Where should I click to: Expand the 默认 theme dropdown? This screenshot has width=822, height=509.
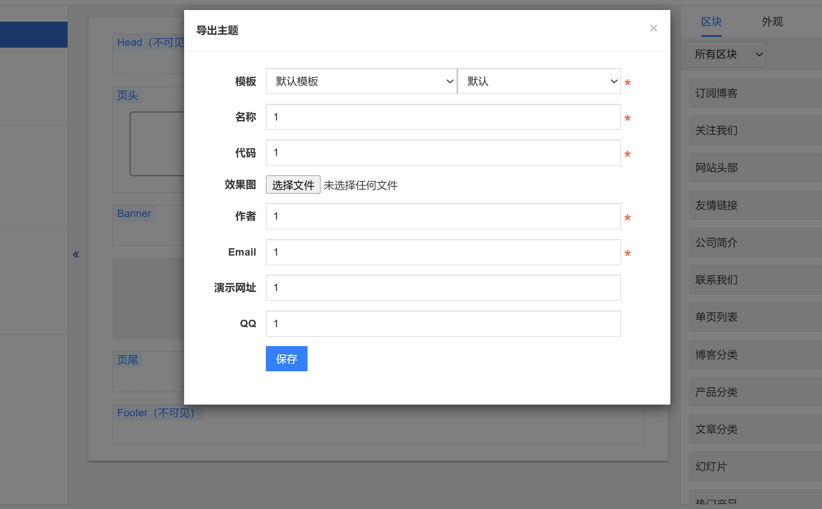[x=539, y=81]
